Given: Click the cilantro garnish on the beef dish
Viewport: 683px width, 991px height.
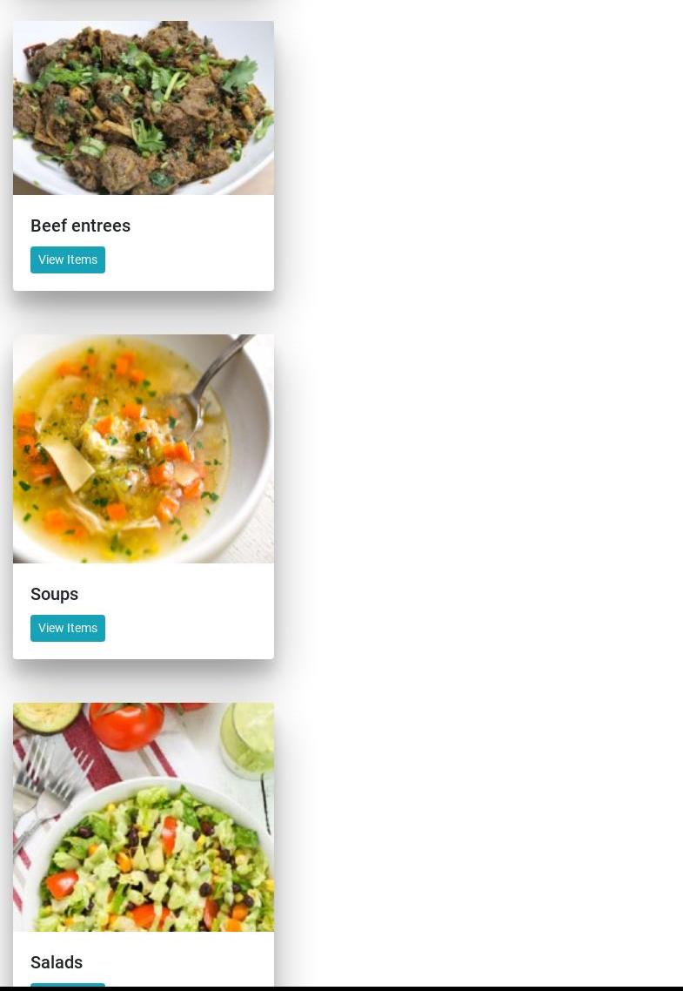Looking at the screenshot, I should point(151,82).
